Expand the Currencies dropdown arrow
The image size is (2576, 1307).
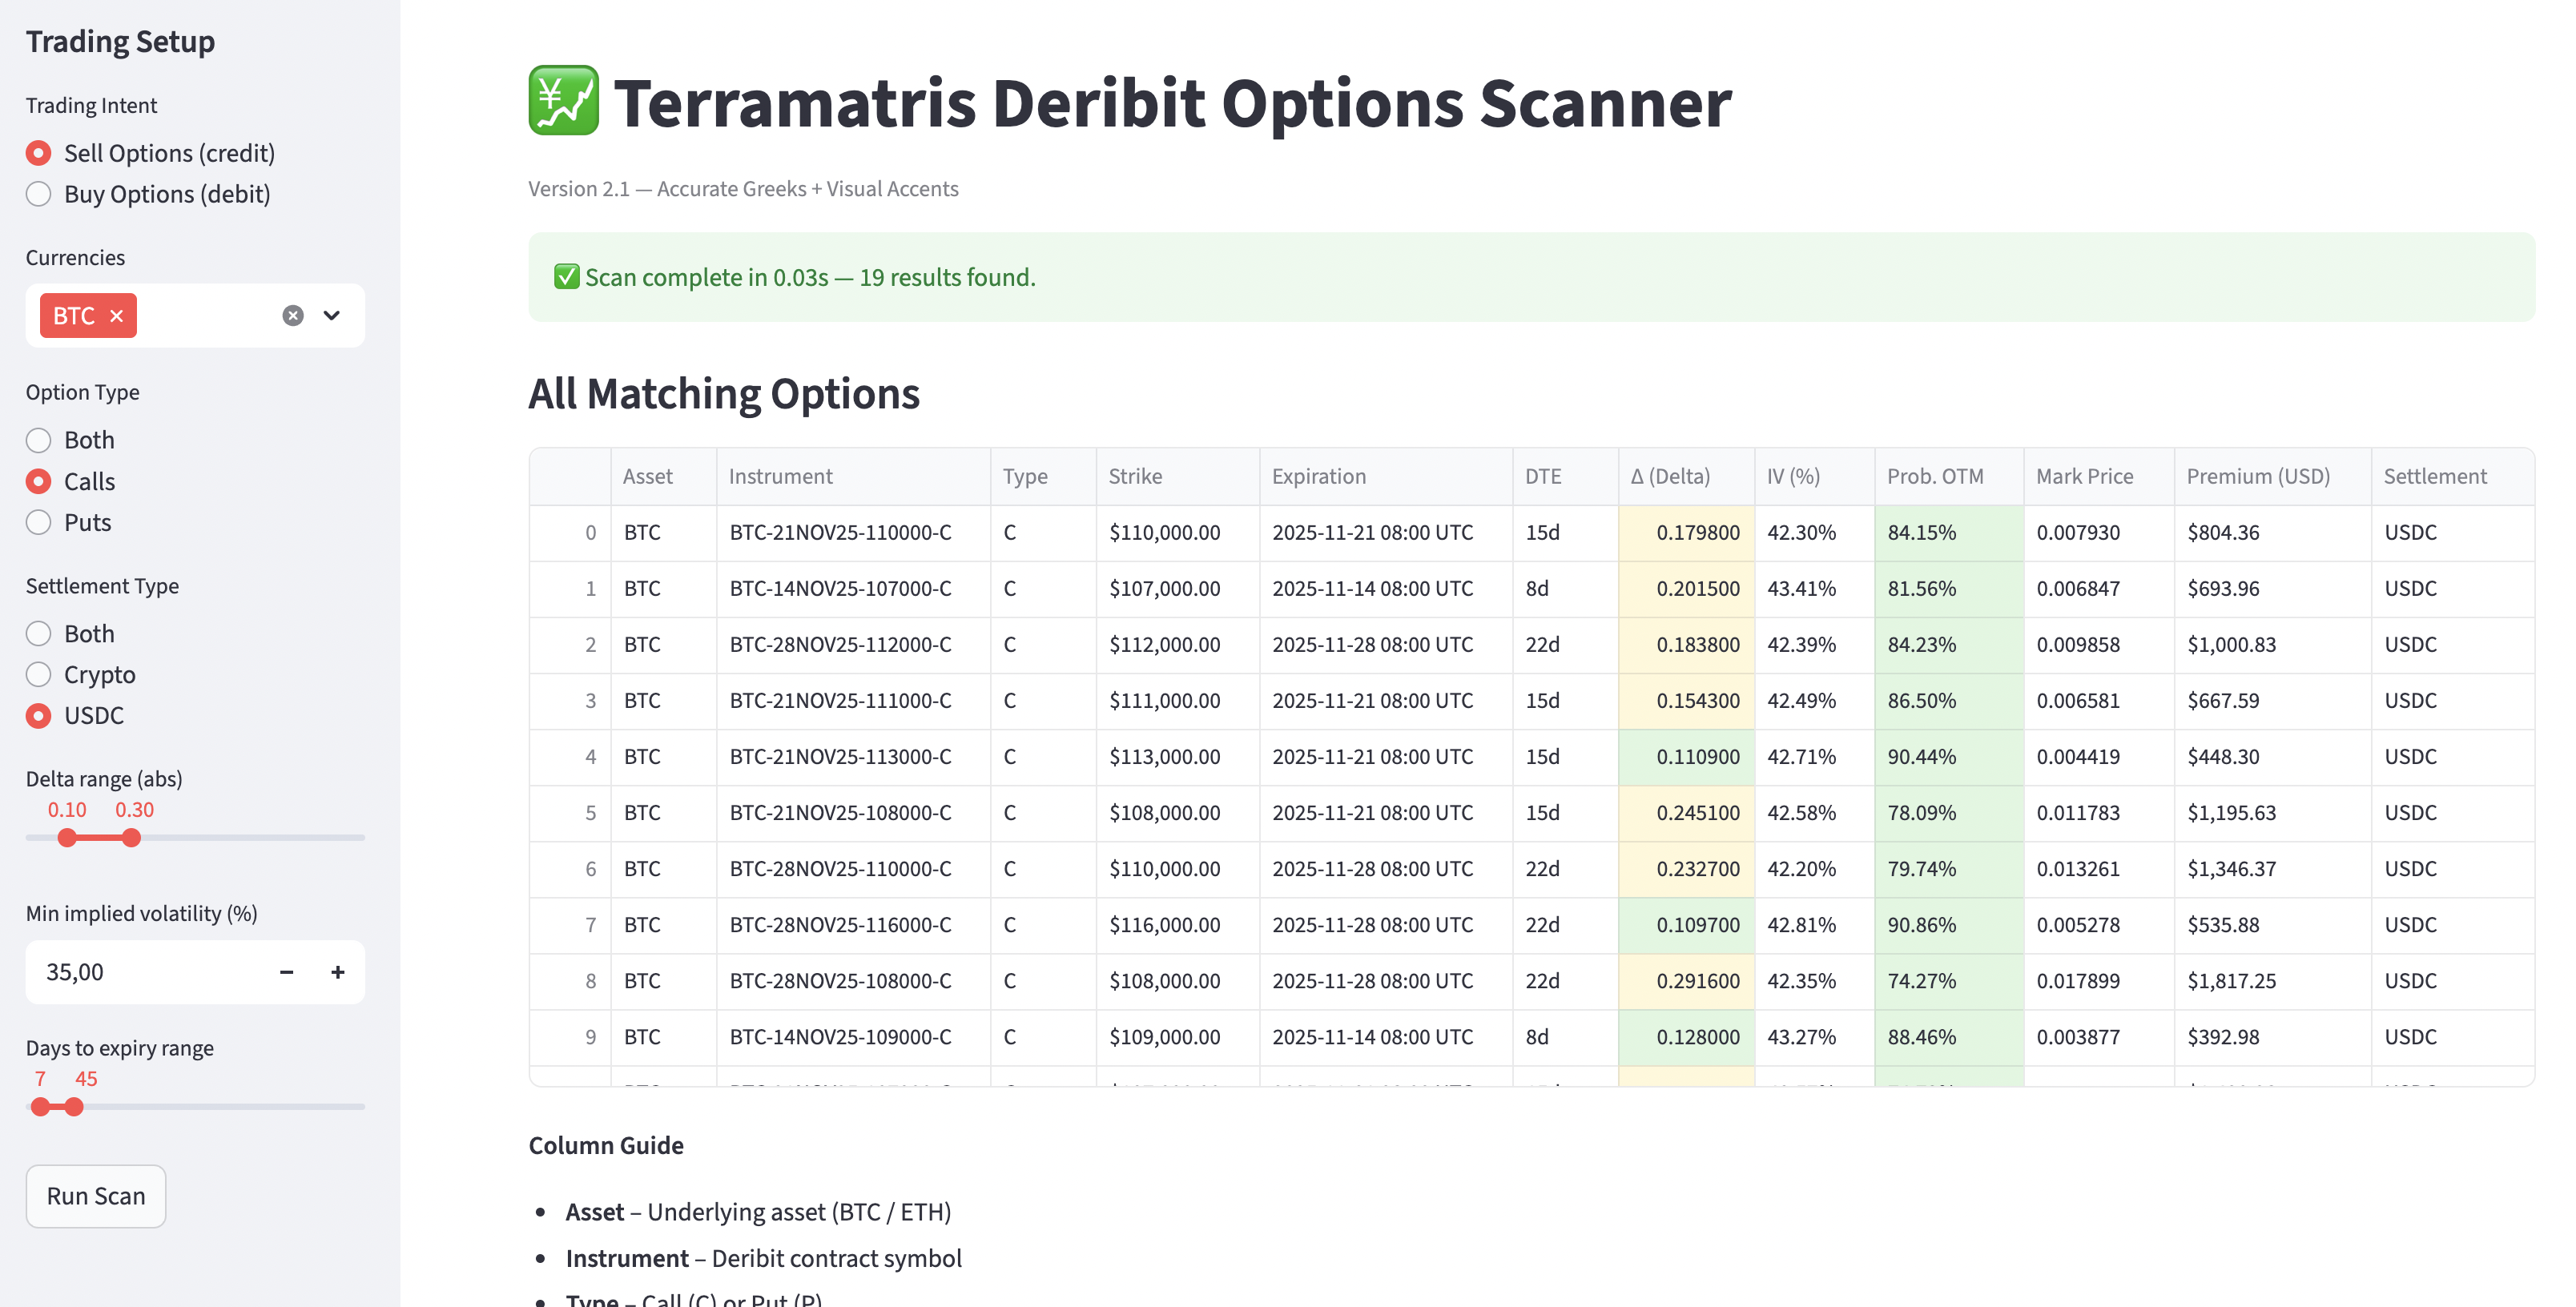pos(332,316)
